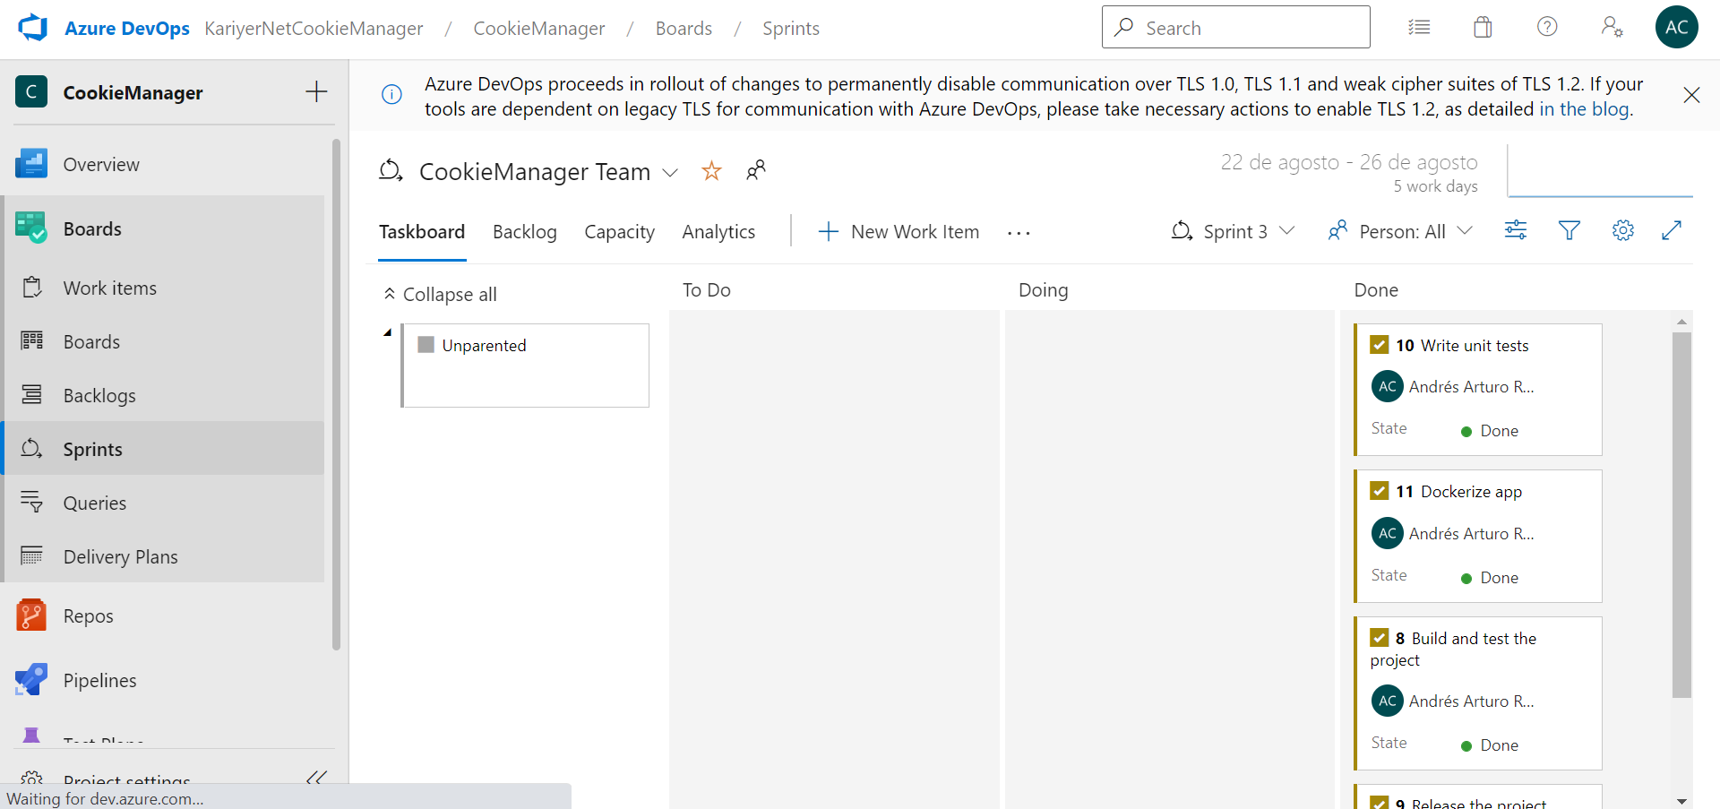Open the User settings icon

click(1612, 27)
